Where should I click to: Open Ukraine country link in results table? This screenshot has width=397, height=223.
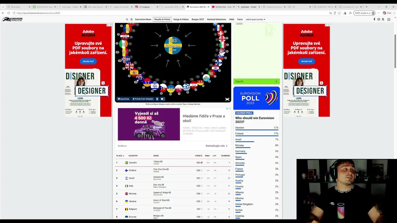click(x=133, y=201)
